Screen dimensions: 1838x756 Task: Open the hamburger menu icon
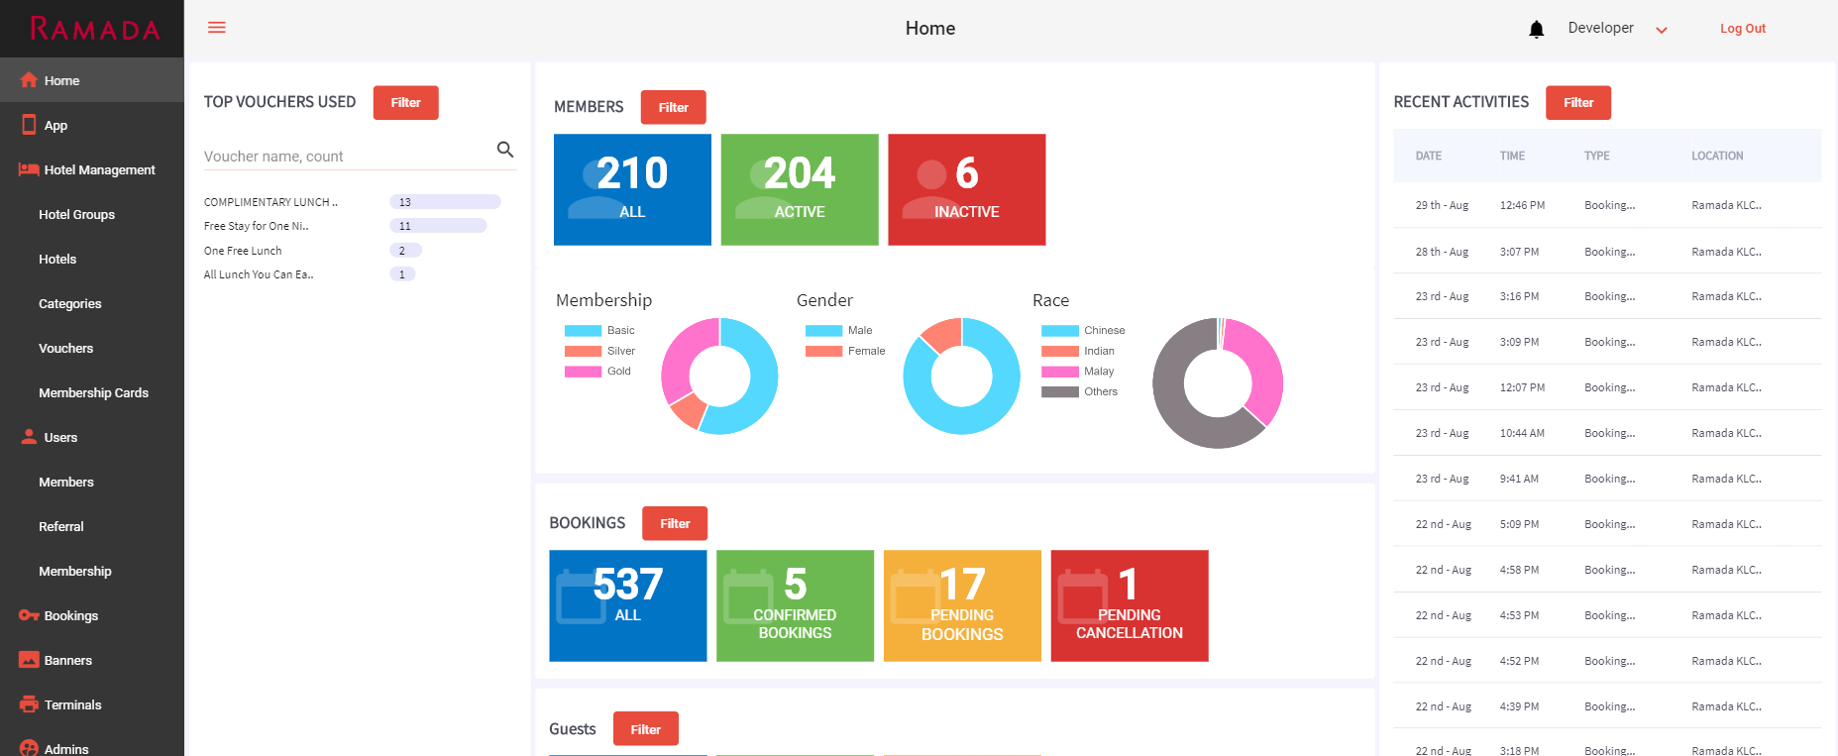(x=217, y=28)
